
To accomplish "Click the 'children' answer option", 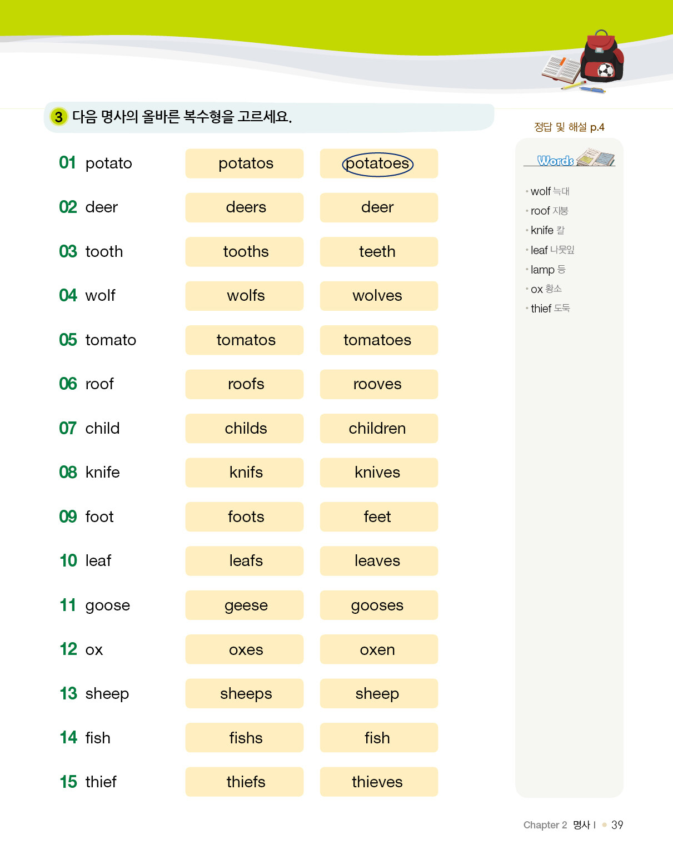I will pos(378,429).
